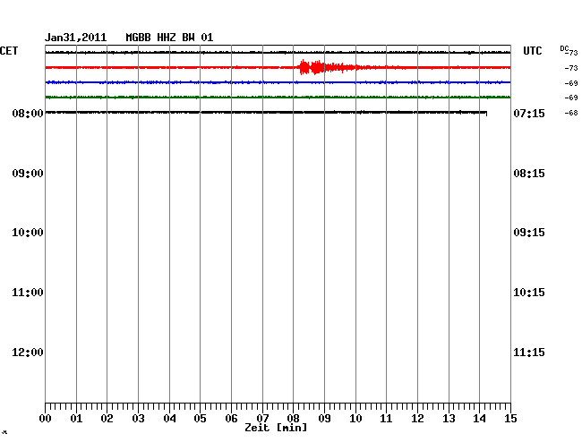
Task: Click the UTC timezone label
Action: [532, 51]
